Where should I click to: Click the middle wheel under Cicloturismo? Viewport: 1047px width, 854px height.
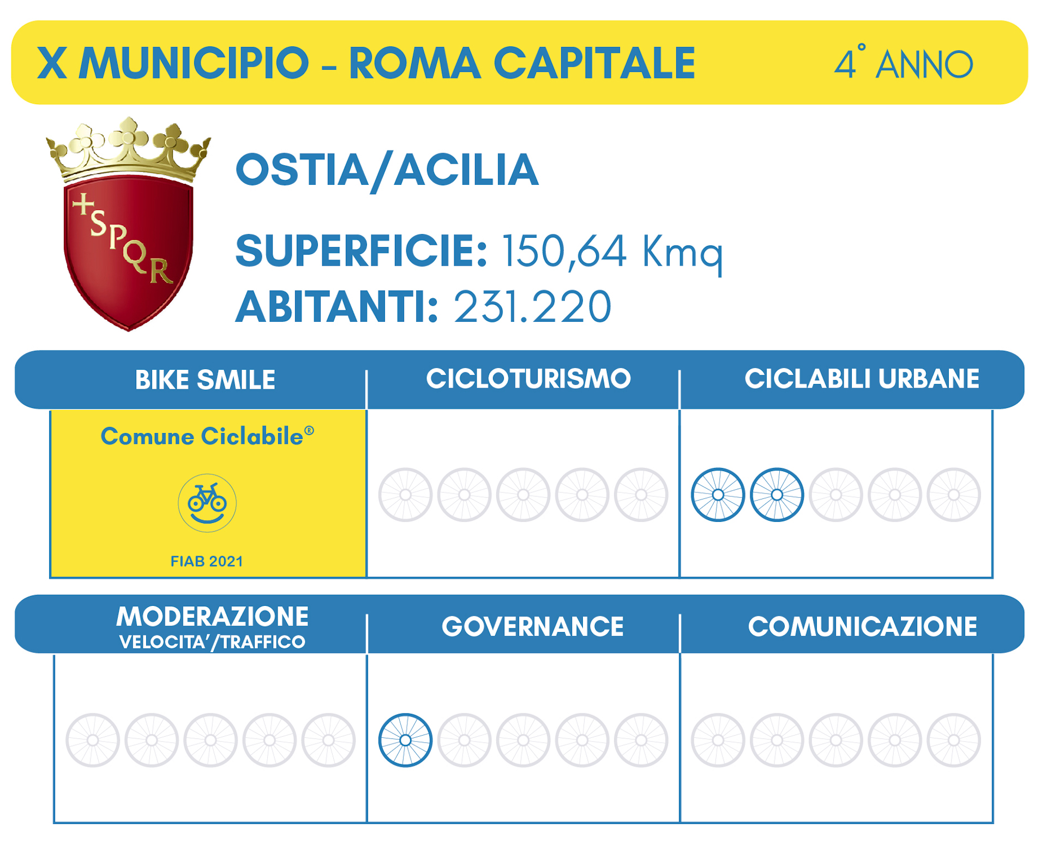523,495
